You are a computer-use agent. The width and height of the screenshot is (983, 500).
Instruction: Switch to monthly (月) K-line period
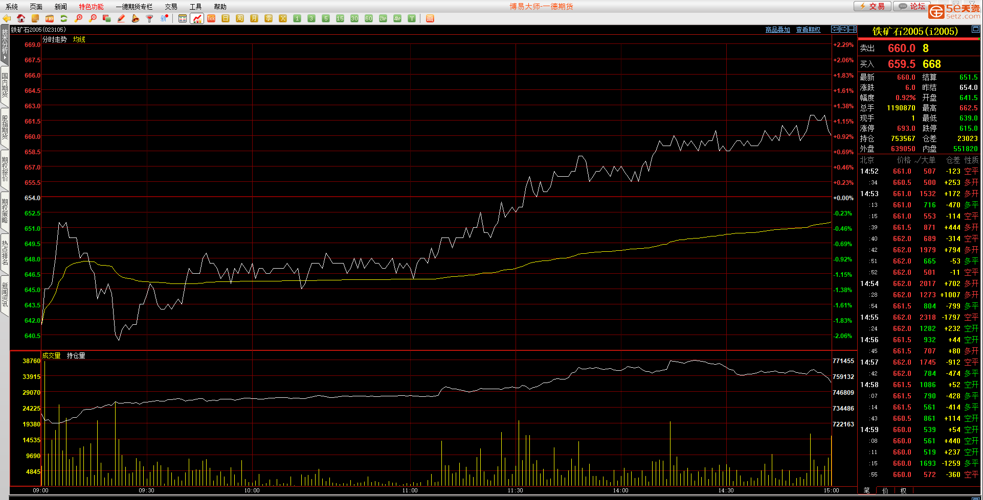[x=254, y=18]
